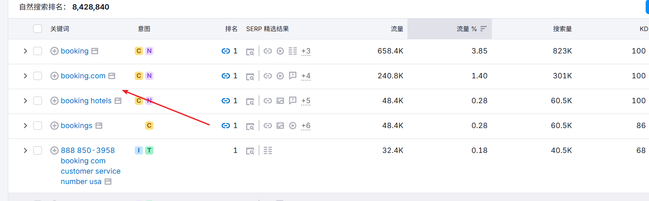The image size is (649, 201).
Task: Sort by the 搜索量 column header
Action: (562, 29)
